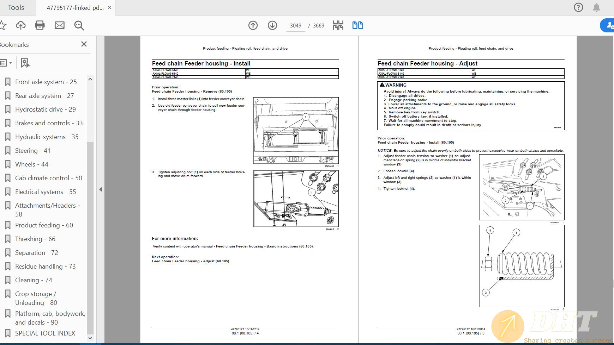The width and height of the screenshot is (614, 345).
Task: Open notifications bell
Action: coord(596,7)
